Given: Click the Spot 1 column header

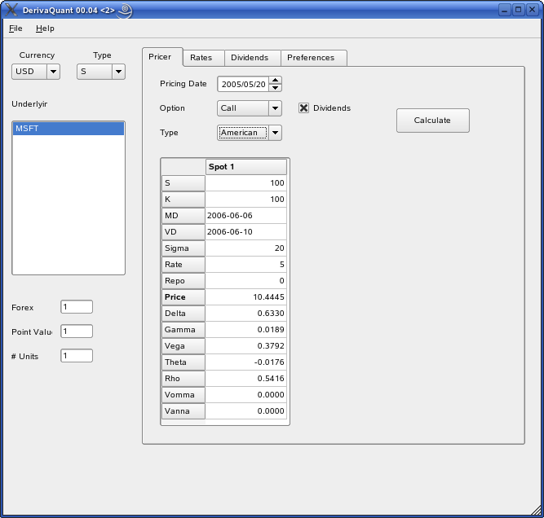Looking at the screenshot, I should pos(245,167).
